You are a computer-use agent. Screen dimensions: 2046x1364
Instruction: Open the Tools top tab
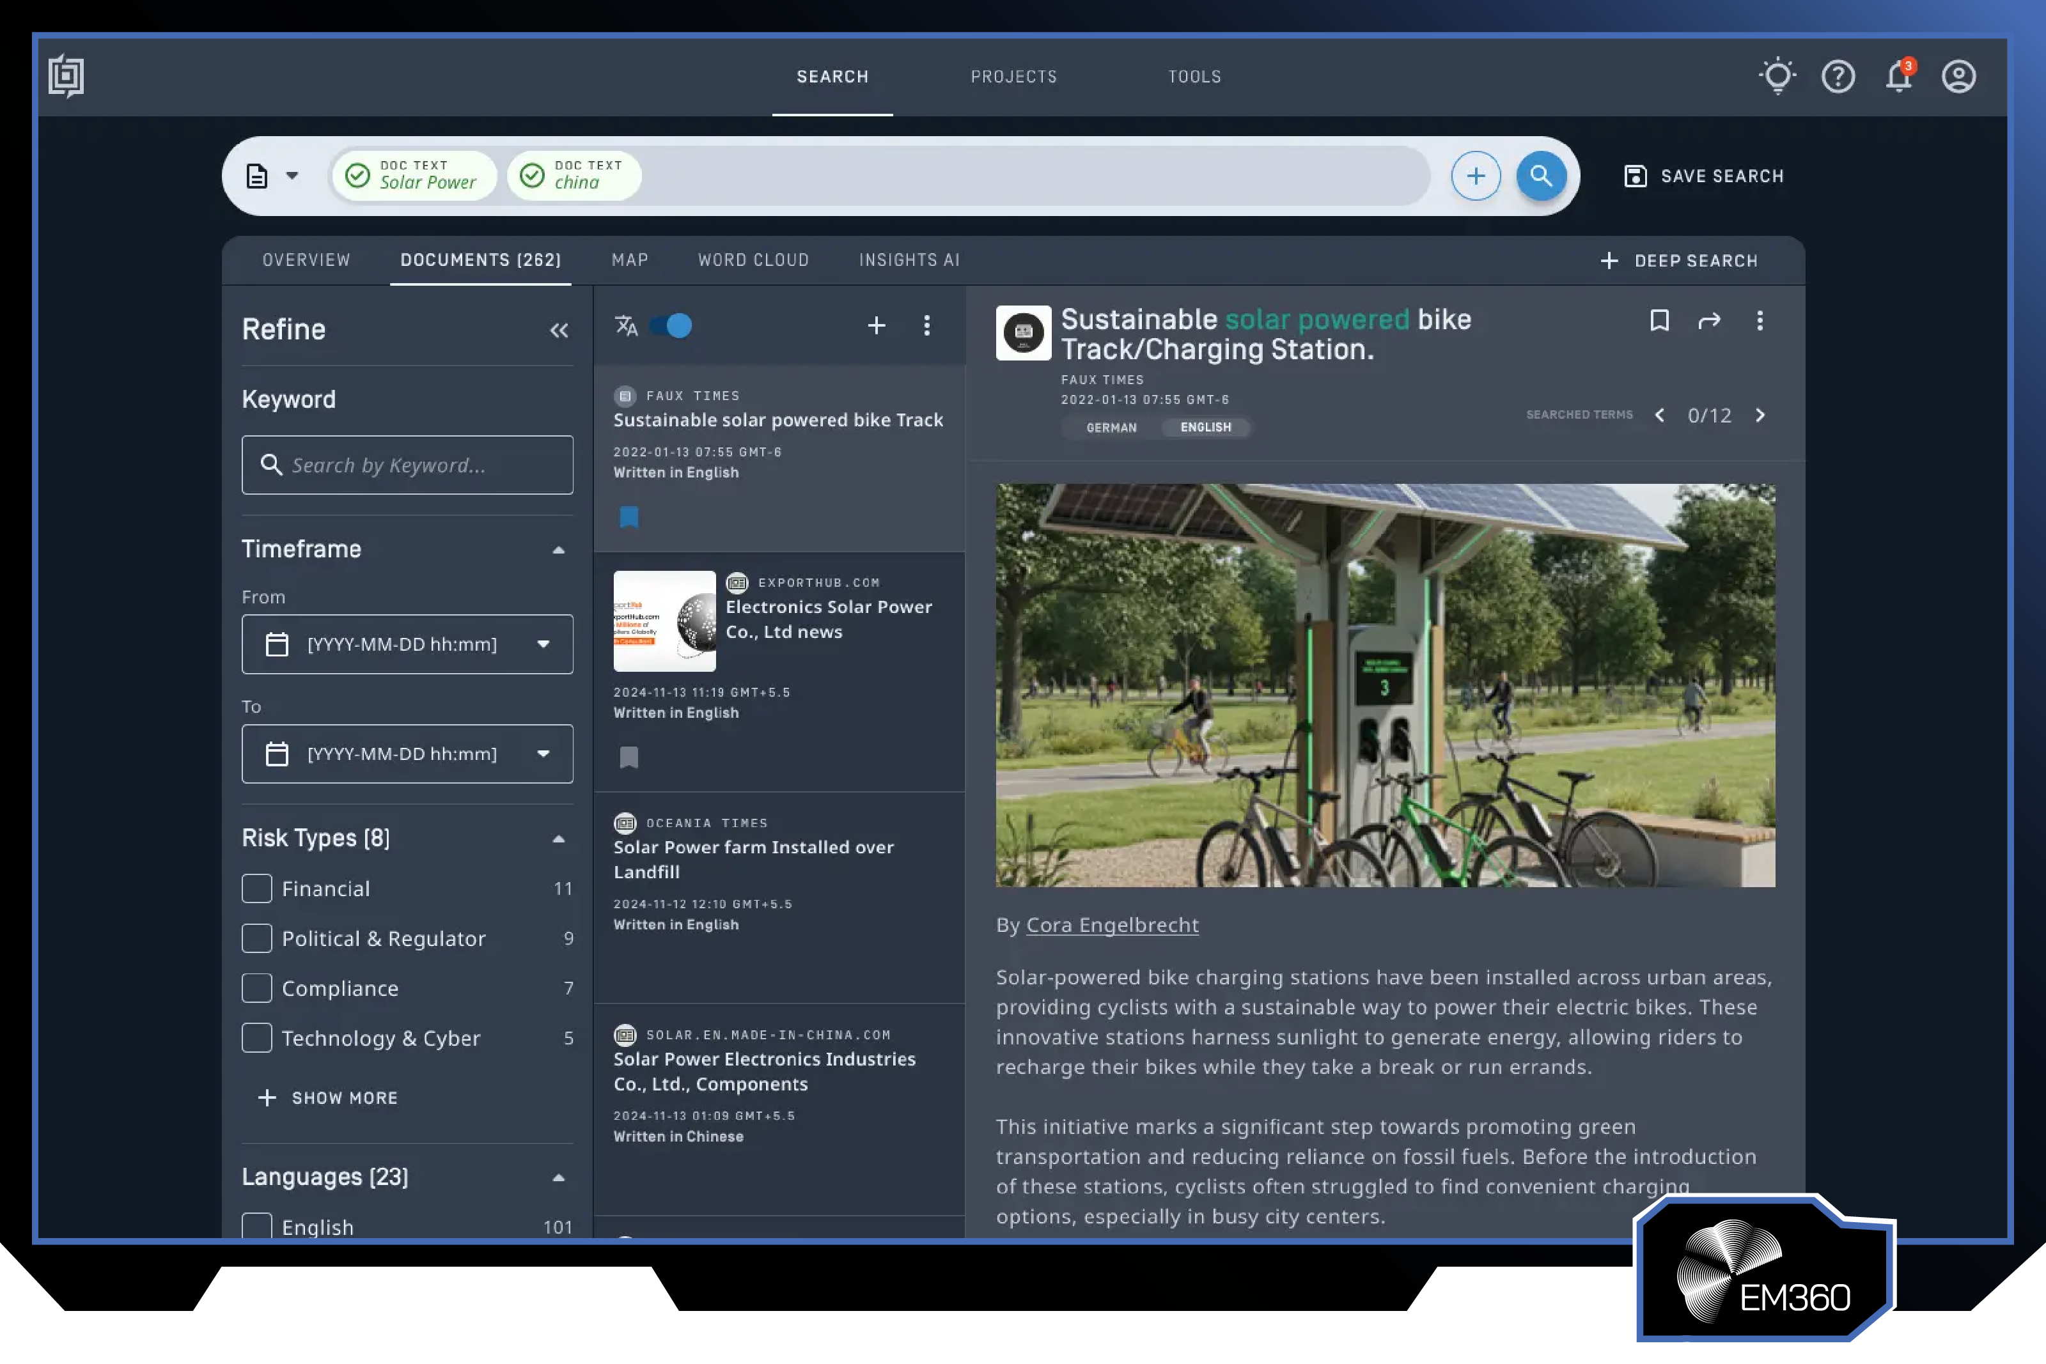click(1194, 77)
